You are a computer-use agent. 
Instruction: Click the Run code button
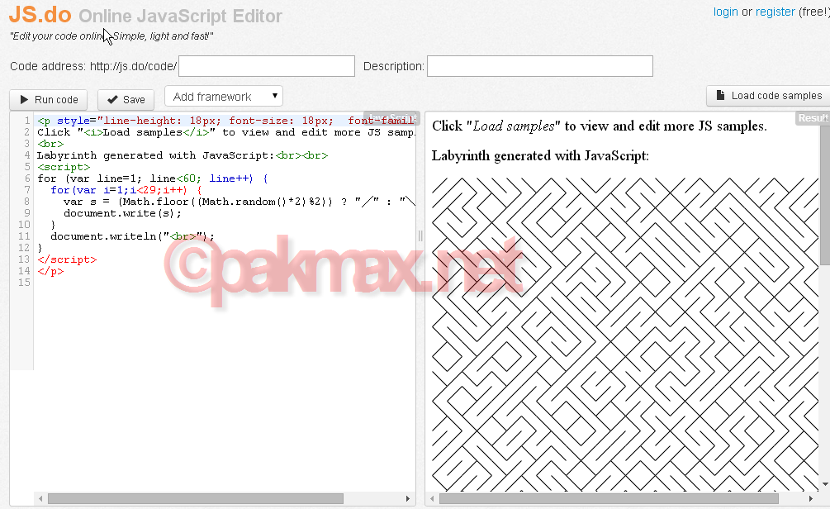48,100
